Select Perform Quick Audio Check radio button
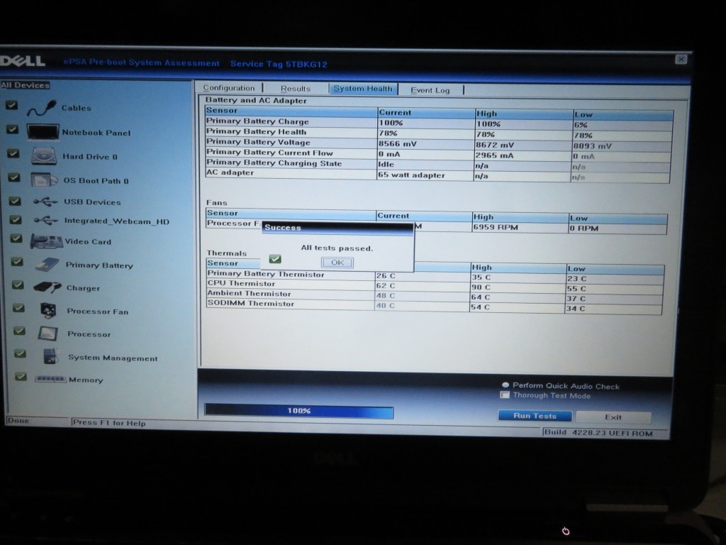 coord(506,385)
